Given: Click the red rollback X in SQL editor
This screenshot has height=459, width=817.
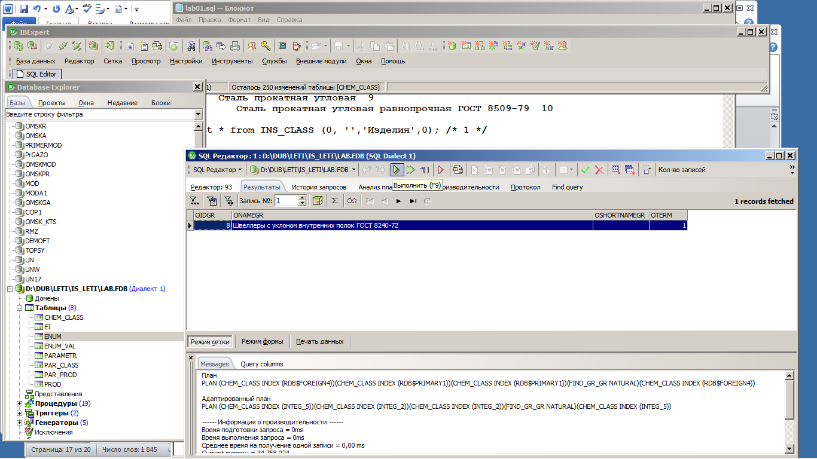Looking at the screenshot, I should 599,170.
